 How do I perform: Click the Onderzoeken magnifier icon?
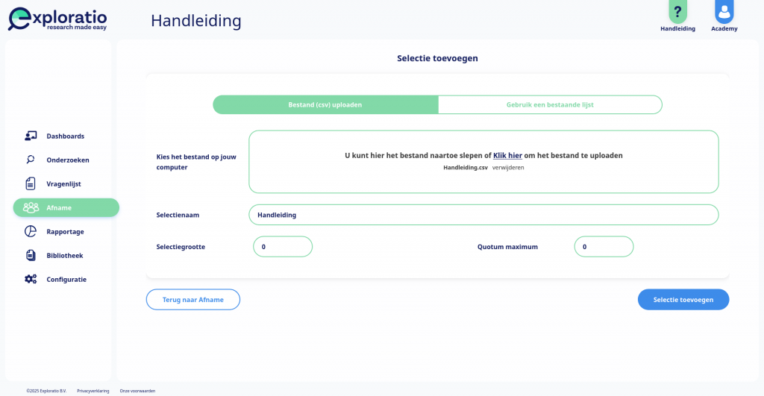[31, 160]
